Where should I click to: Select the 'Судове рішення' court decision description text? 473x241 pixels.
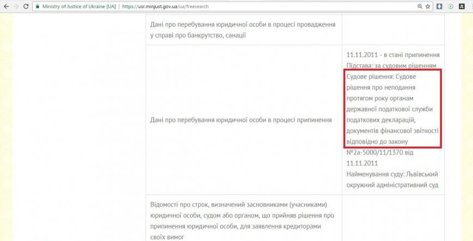(392, 109)
